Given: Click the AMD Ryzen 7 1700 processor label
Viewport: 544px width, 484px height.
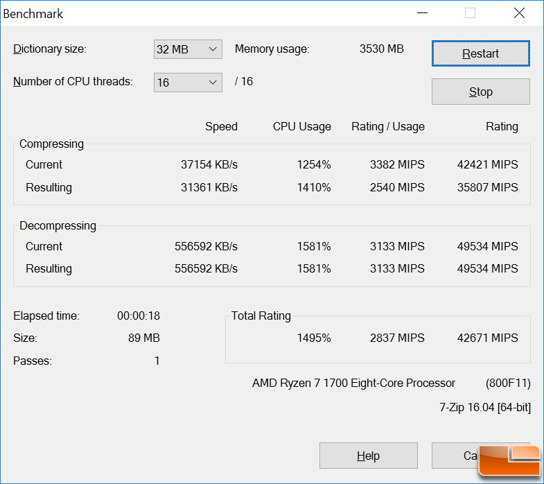Looking at the screenshot, I should (x=353, y=383).
